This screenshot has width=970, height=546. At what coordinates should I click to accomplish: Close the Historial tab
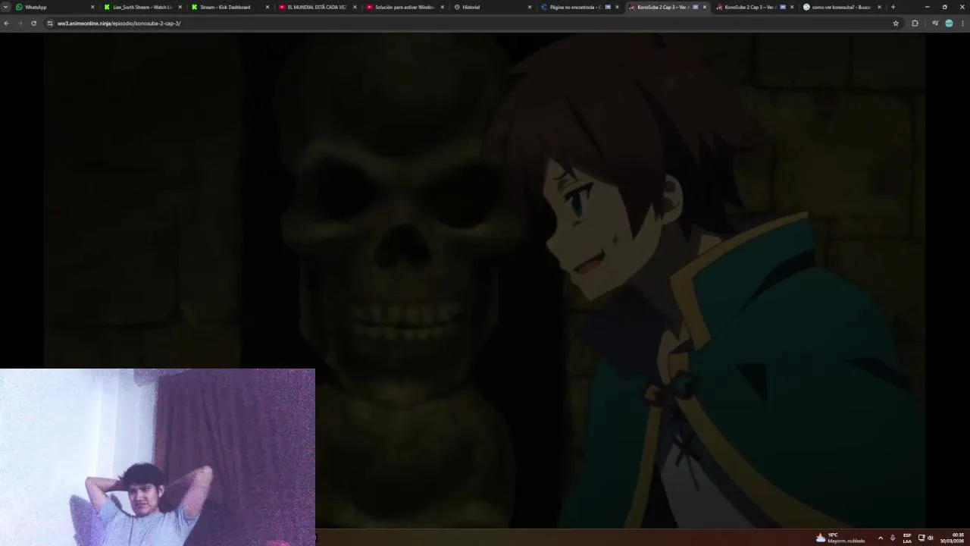(529, 7)
